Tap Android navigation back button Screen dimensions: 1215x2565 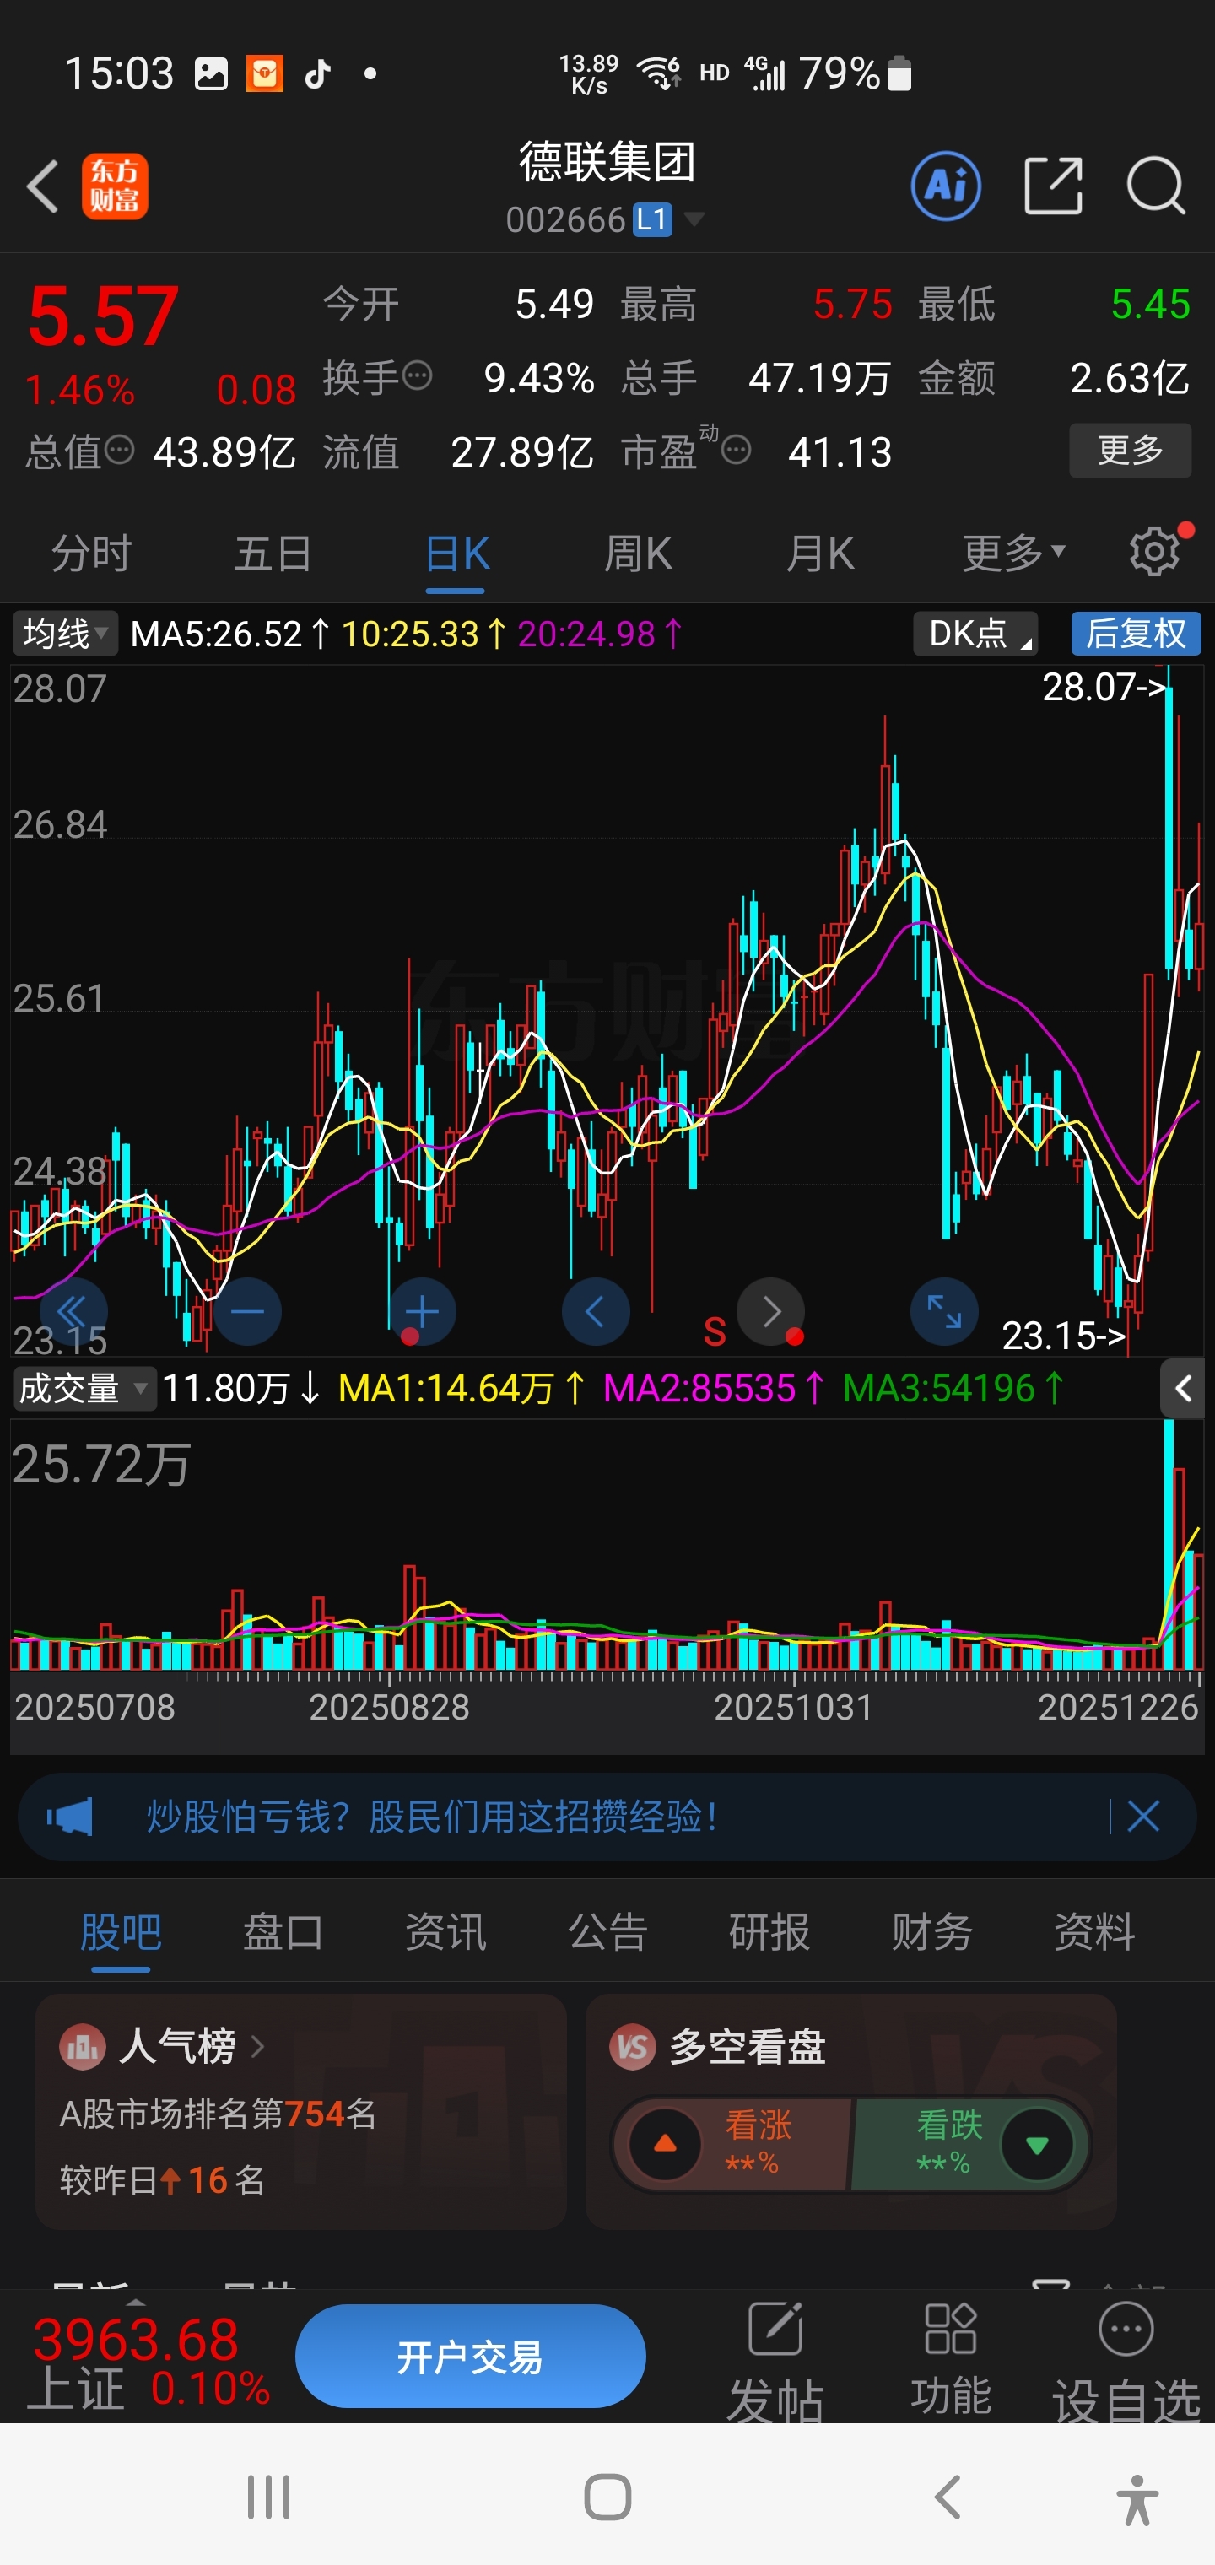[947, 2497]
